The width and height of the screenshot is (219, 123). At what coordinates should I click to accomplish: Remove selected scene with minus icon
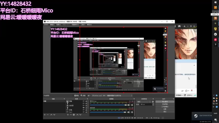pyautogui.click(x=48, y=115)
